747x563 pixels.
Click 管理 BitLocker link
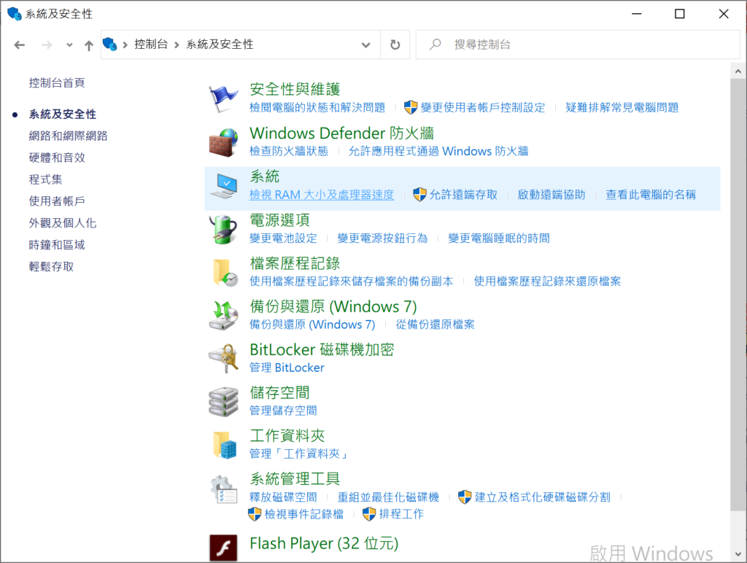[287, 368]
